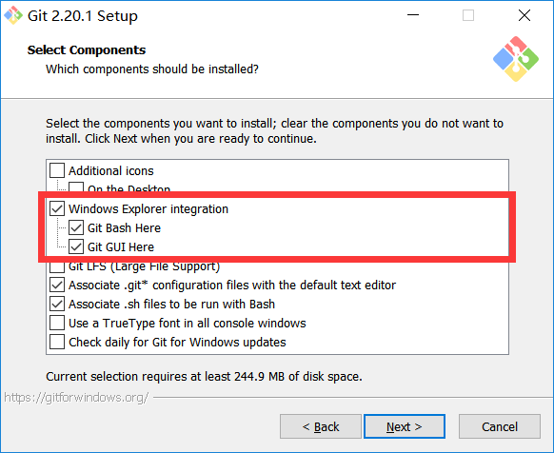The image size is (554, 453).
Task: Minimize the Git Setup window
Action: (413, 15)
